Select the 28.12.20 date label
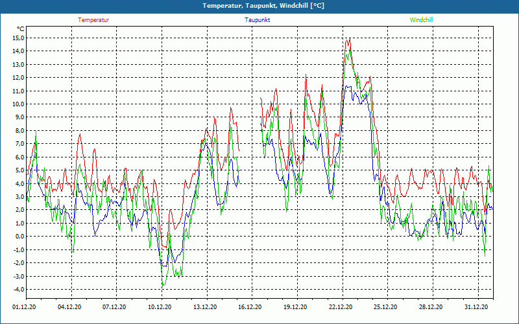The image size is (519, 324). pos(431,307)
